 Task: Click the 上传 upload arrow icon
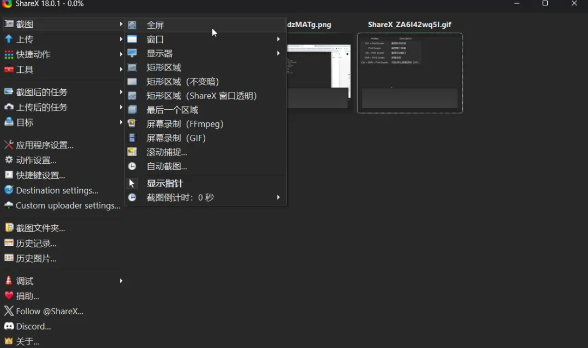(x=9, y=39)
